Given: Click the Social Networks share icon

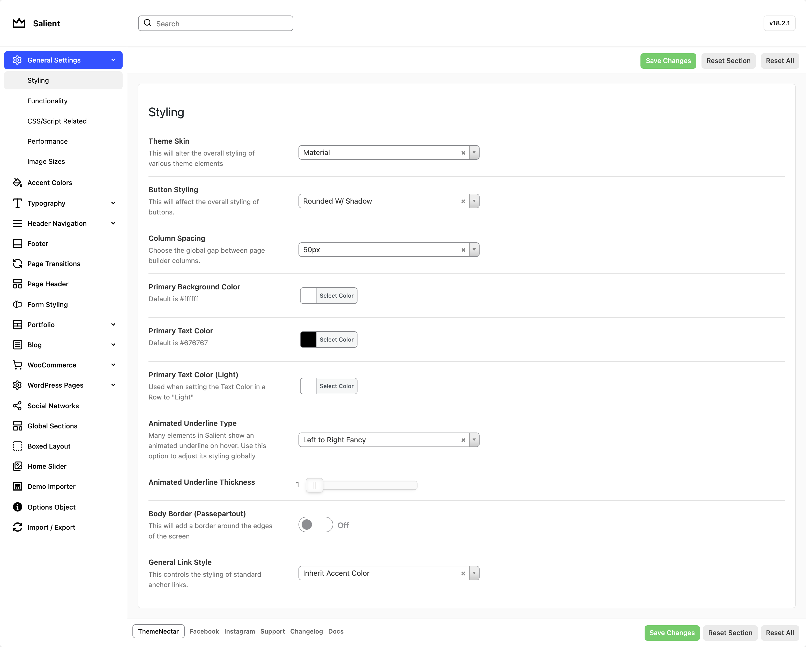Looking at the screenshot, I should (x=17, y=406).
